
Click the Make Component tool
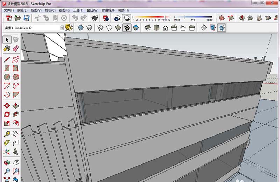pos(16,39)
